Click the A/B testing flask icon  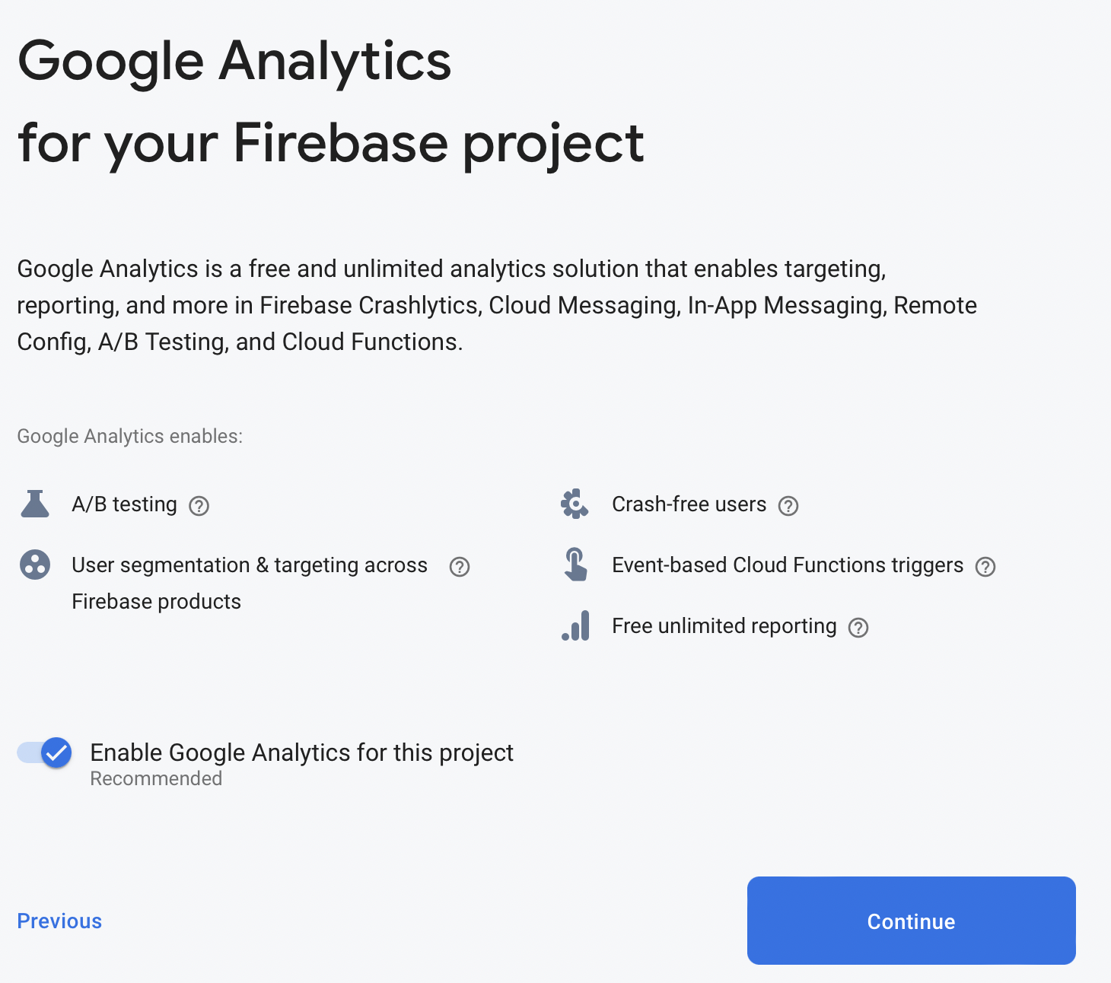[35, 504]
